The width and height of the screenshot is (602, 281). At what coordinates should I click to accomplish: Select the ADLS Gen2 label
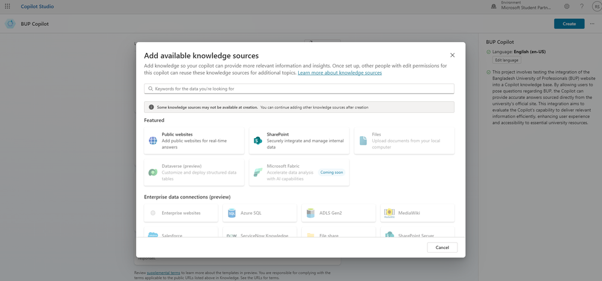coord(331,213)
